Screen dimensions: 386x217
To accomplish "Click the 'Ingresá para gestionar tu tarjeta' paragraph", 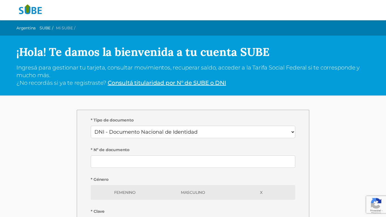I will [x=188, y=71].
